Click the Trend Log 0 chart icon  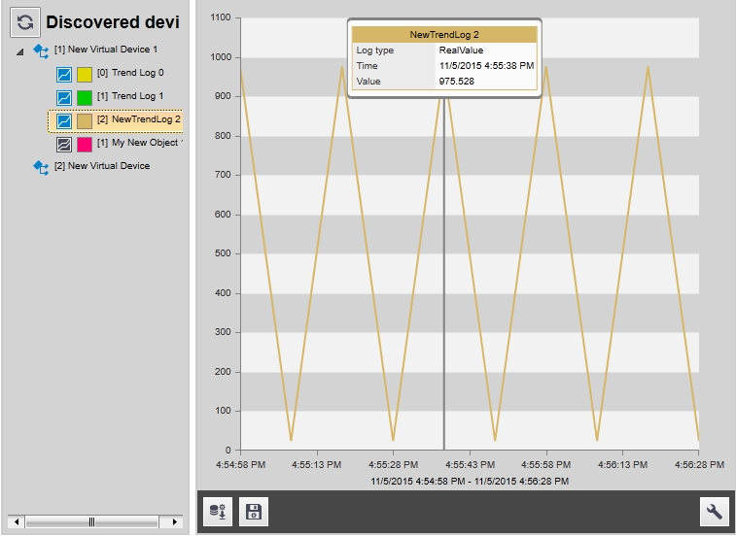64,74
